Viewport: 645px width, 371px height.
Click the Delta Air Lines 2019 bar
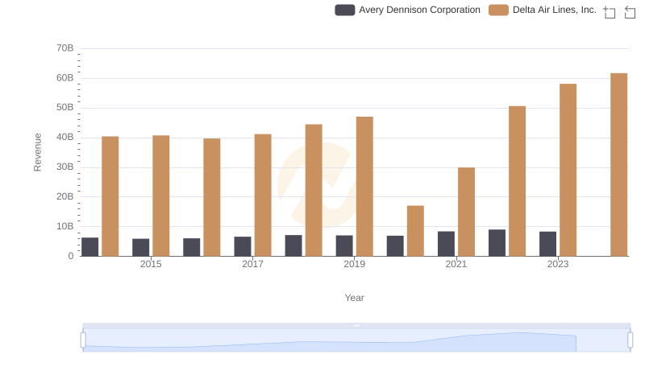coord(364,187)
